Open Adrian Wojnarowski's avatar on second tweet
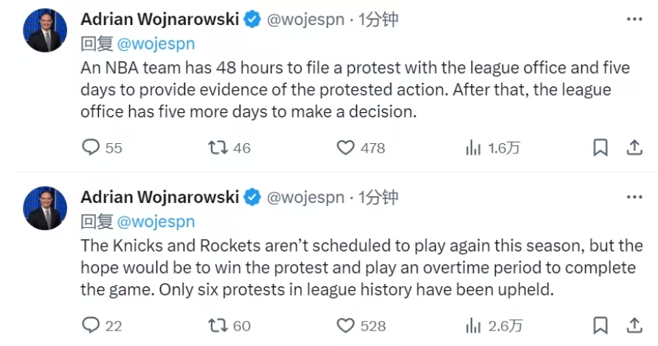This screenshot has height=346, width=658. tap(46, 207)
